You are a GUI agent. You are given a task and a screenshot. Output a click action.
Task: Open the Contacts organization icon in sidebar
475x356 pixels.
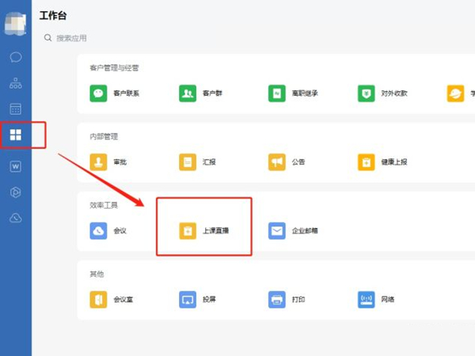click(15, 83)
